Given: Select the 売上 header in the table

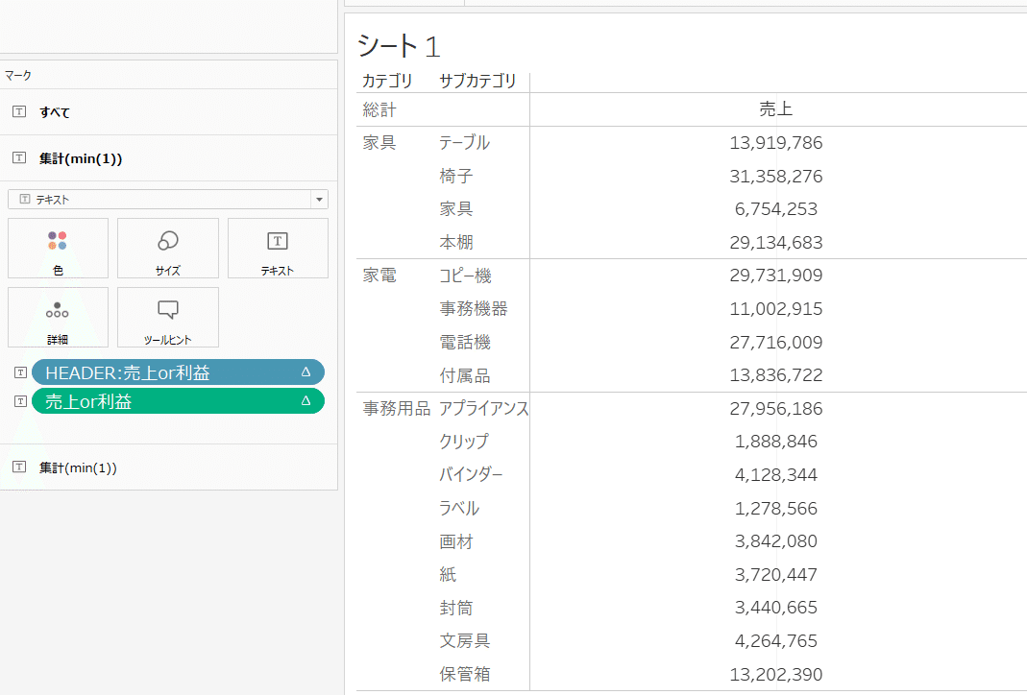Looking at the screenshot, I should (775, 109).
